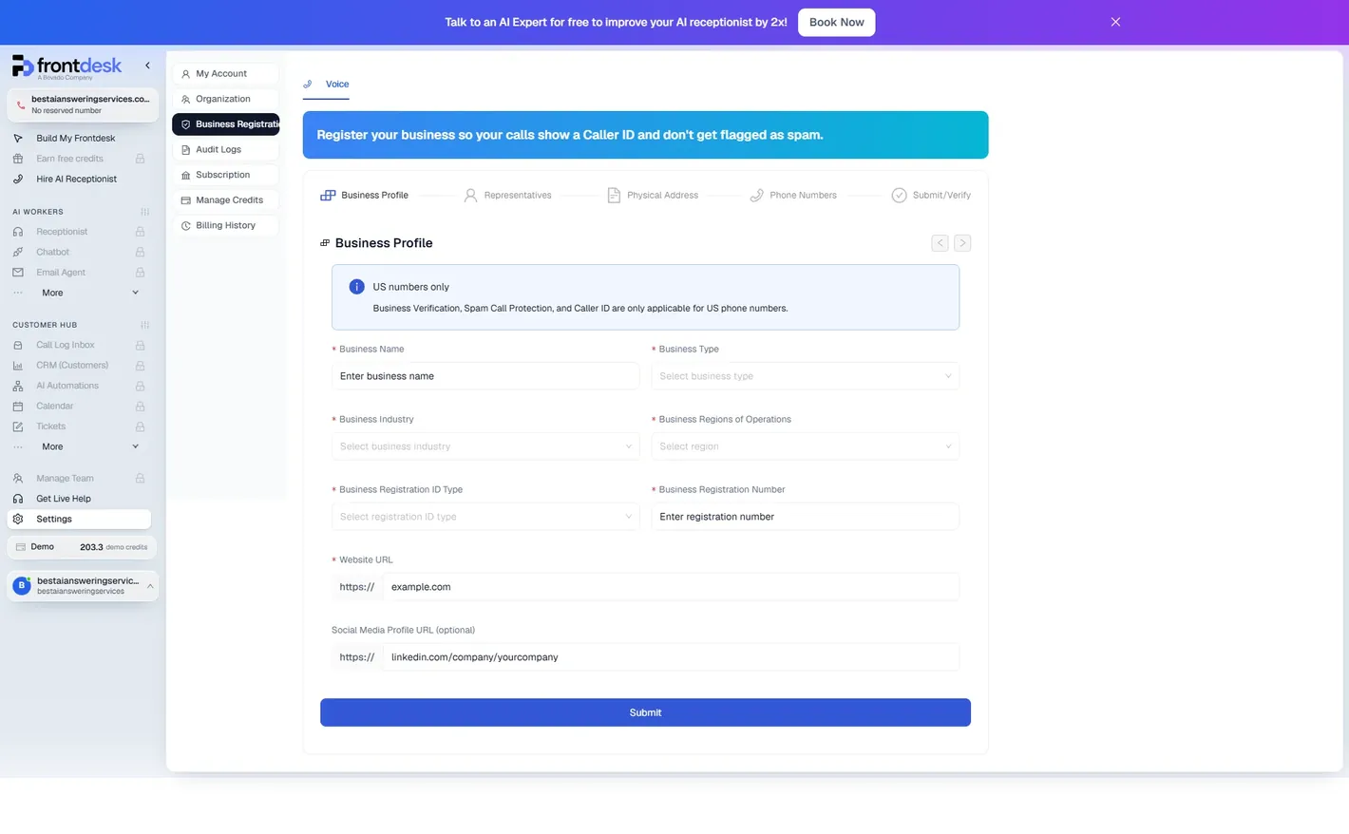Screen dimensions: 1349x834
Task: Click the Call Log Inbox icon
Action: pos(18,346)
